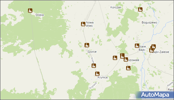Screen dimensions: 174x100
Task: Click the Stójka place label
Action: (x=39, y=15)
